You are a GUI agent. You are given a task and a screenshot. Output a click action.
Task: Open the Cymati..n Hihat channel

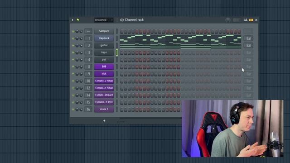click(104, 88)
